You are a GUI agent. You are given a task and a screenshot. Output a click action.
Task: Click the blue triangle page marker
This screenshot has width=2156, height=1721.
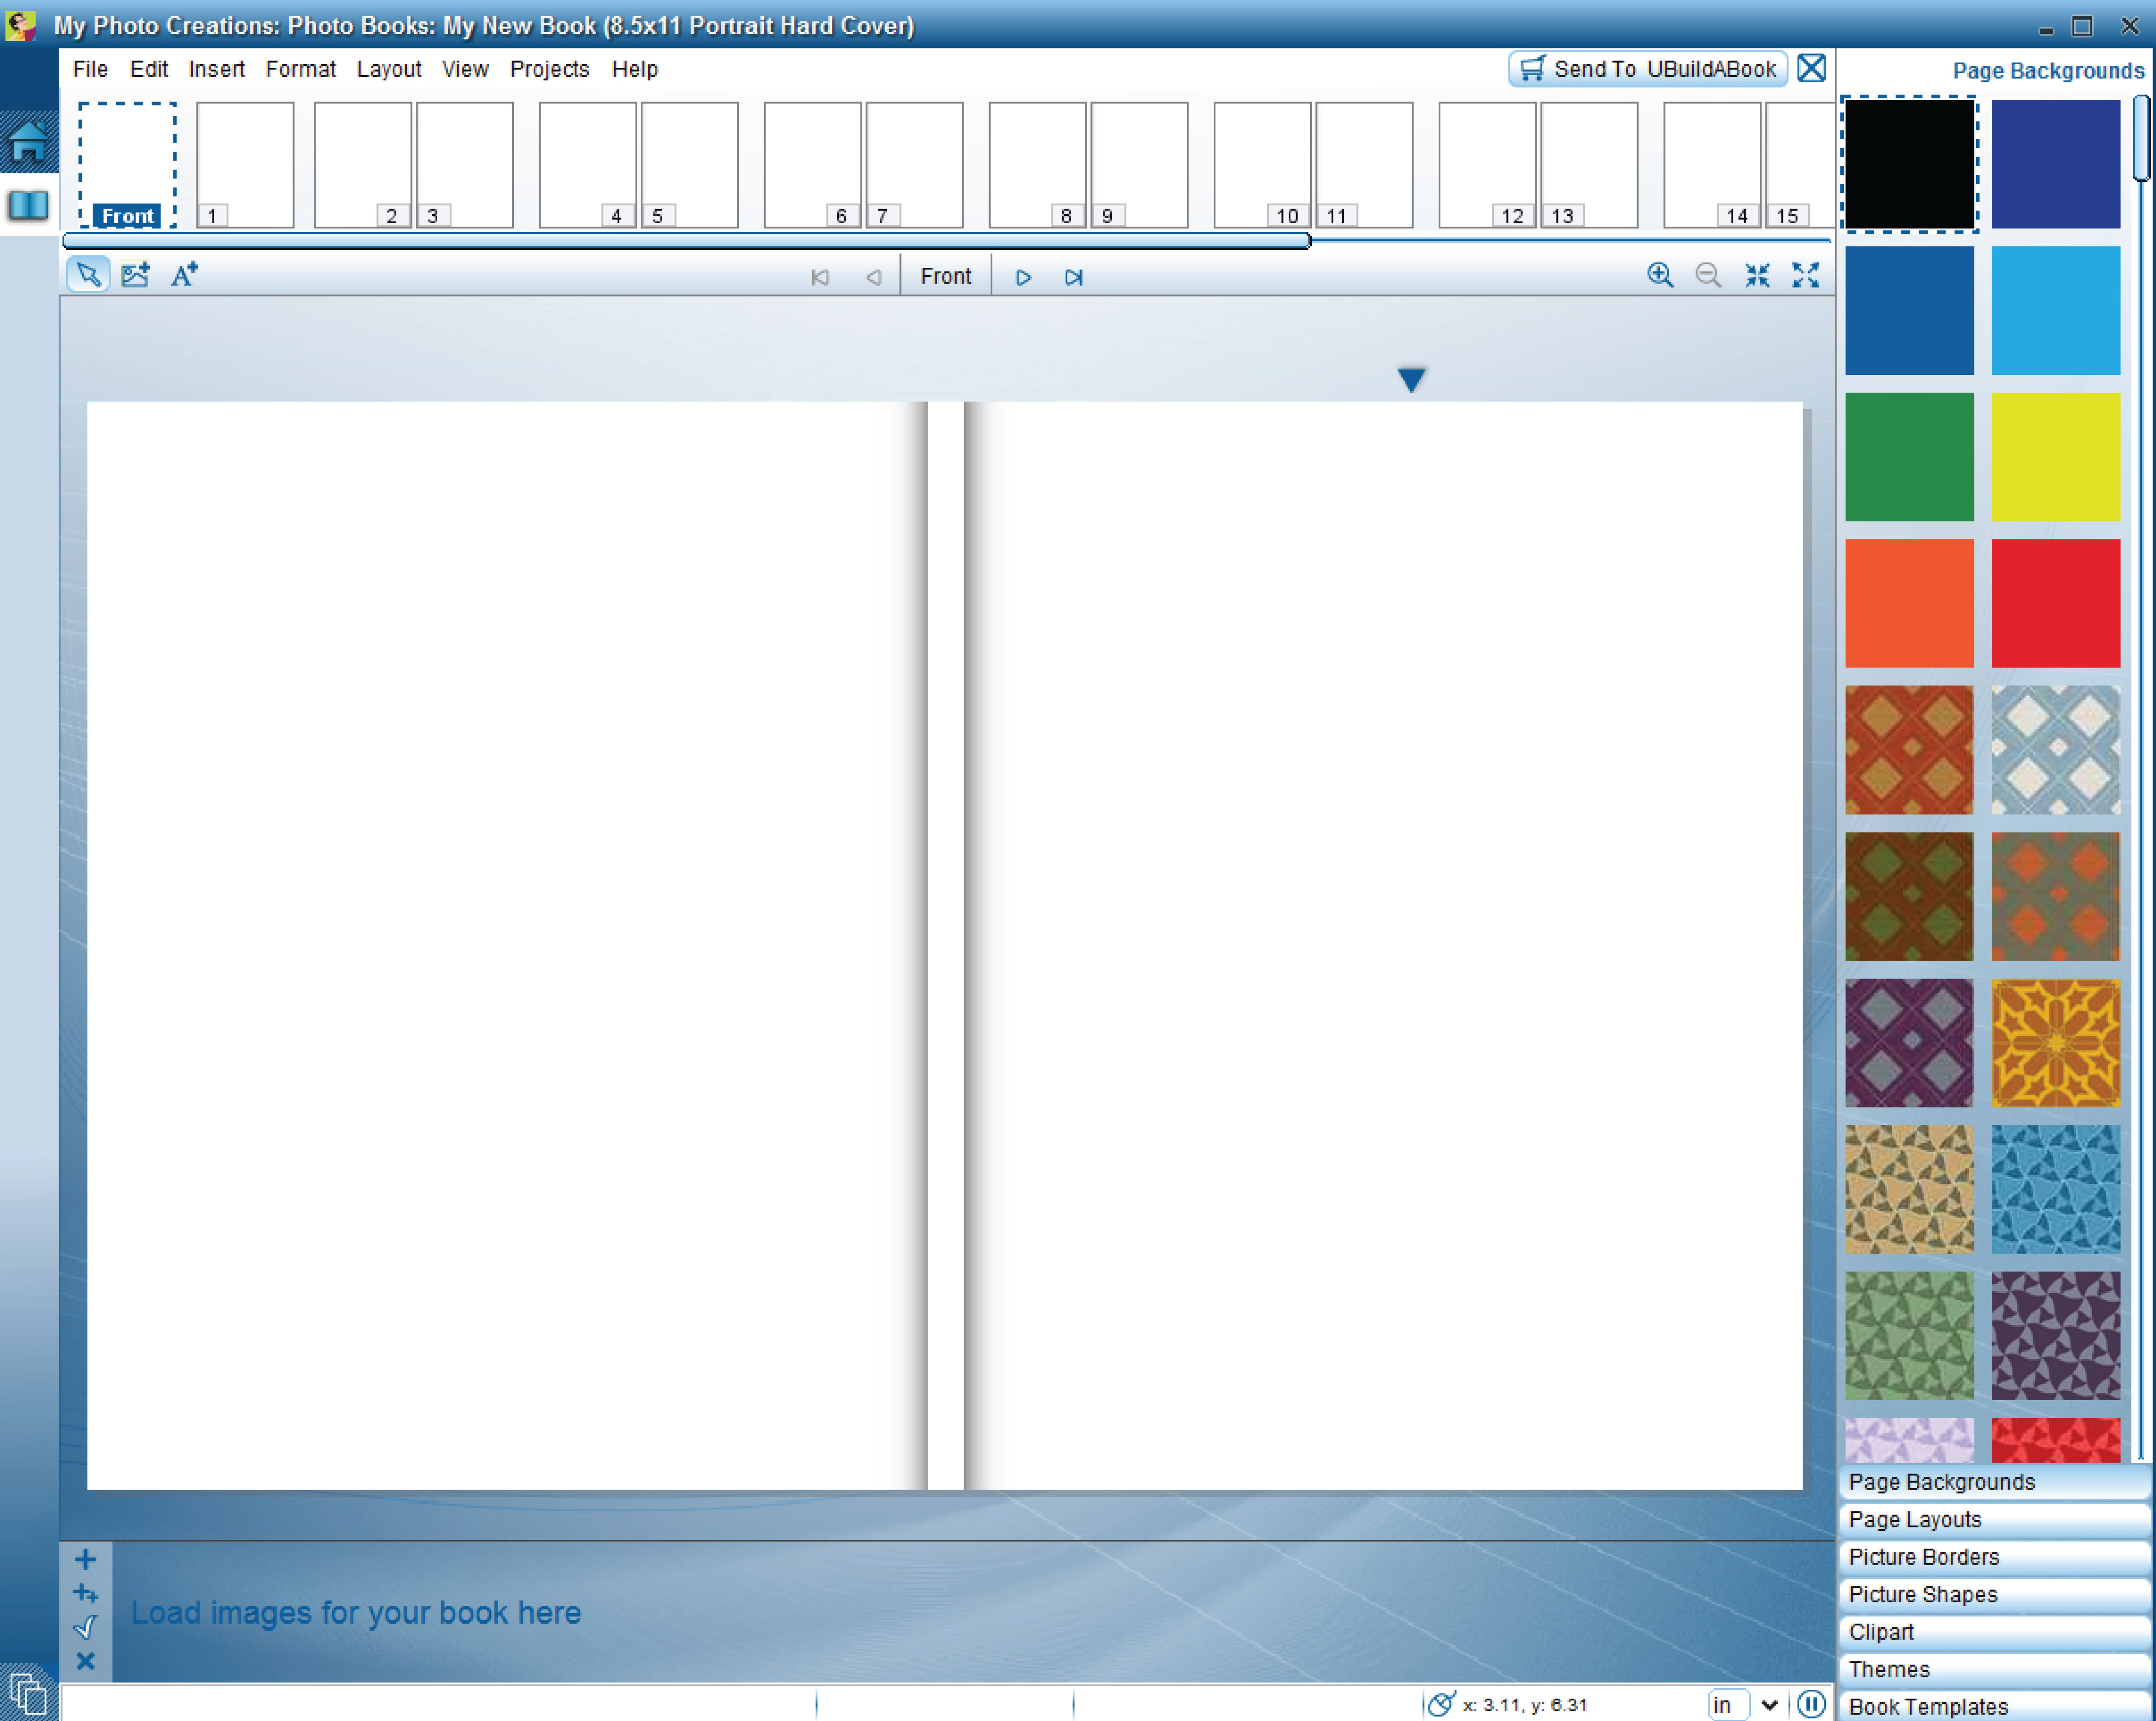pos(1411,379)
